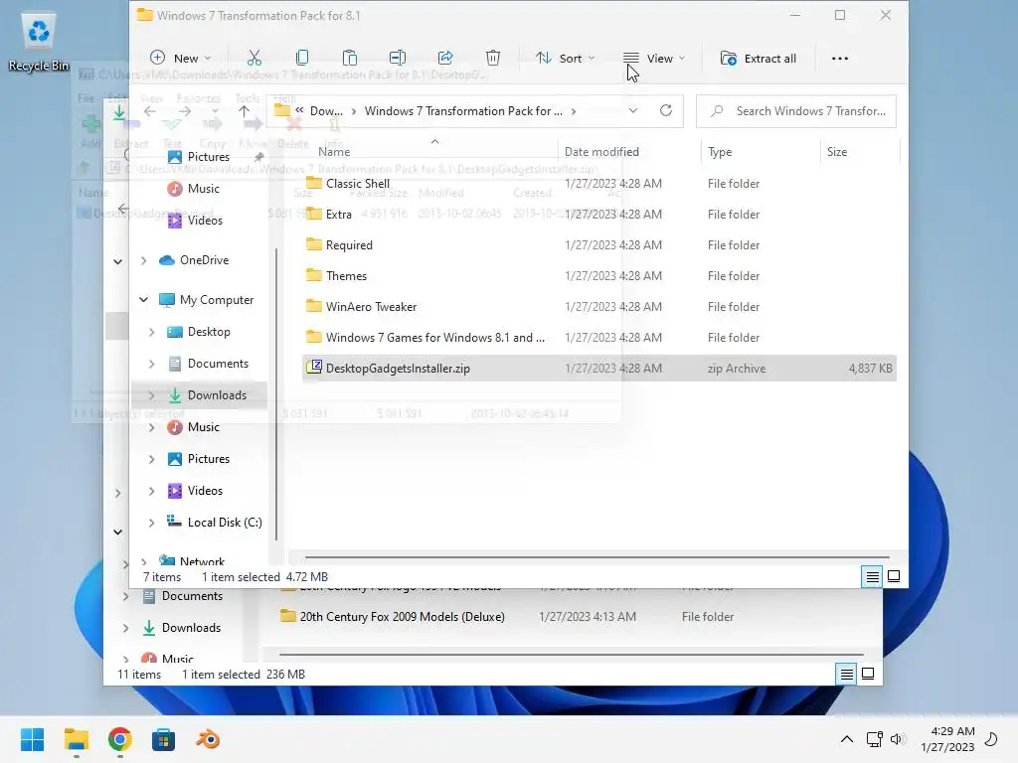Click the Copy icon in toolbar
The width and height of the screenshot is (1018, 763).
302,59
